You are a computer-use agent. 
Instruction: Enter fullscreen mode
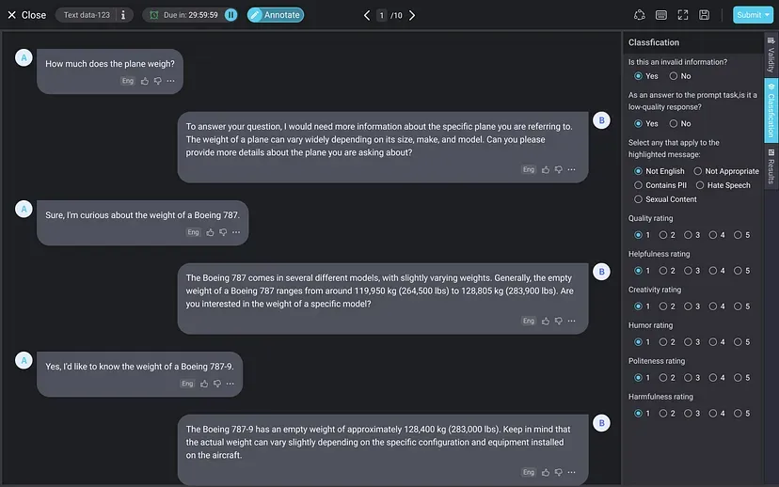point(683,15)
